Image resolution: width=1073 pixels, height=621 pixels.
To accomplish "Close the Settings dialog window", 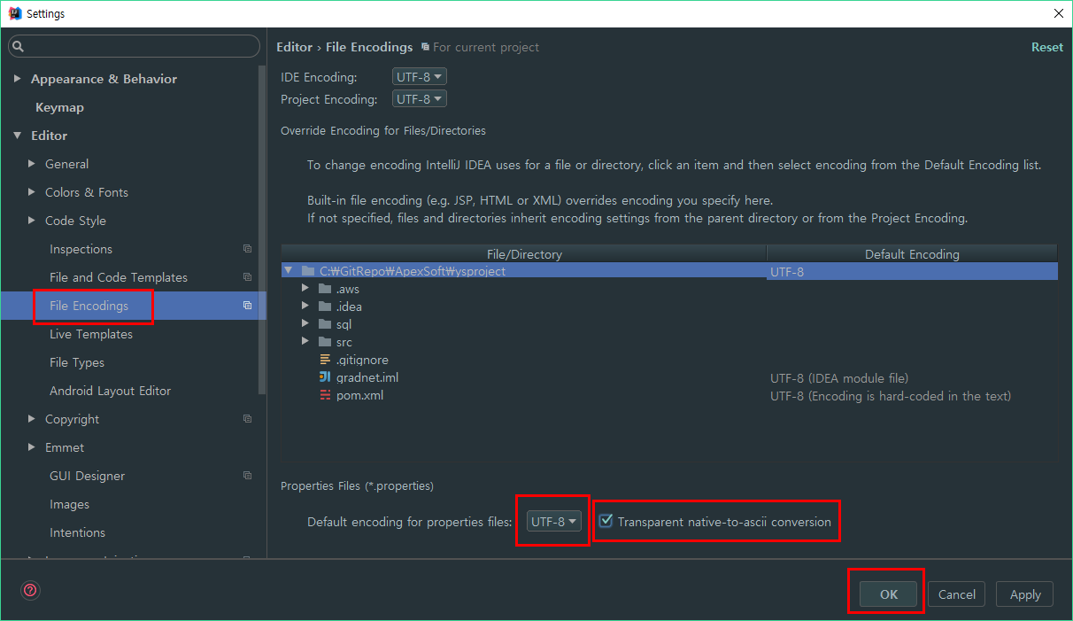I will (x=1058, y=13).
